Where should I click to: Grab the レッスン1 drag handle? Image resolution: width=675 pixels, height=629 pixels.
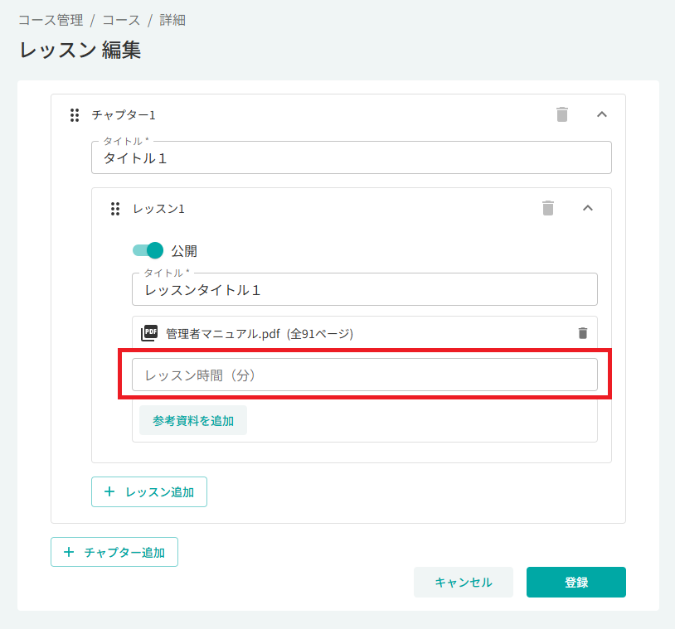[115, 209]
